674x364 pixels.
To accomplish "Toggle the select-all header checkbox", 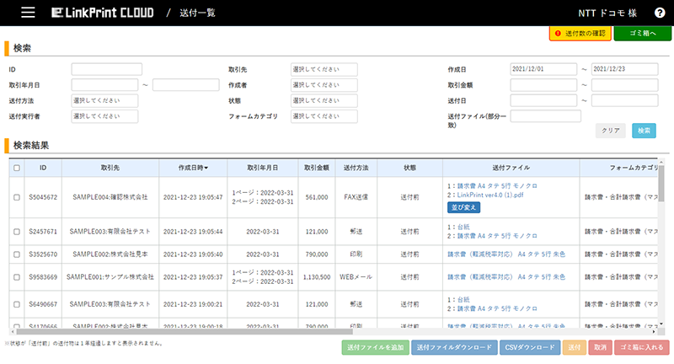I will pos(17,168).
